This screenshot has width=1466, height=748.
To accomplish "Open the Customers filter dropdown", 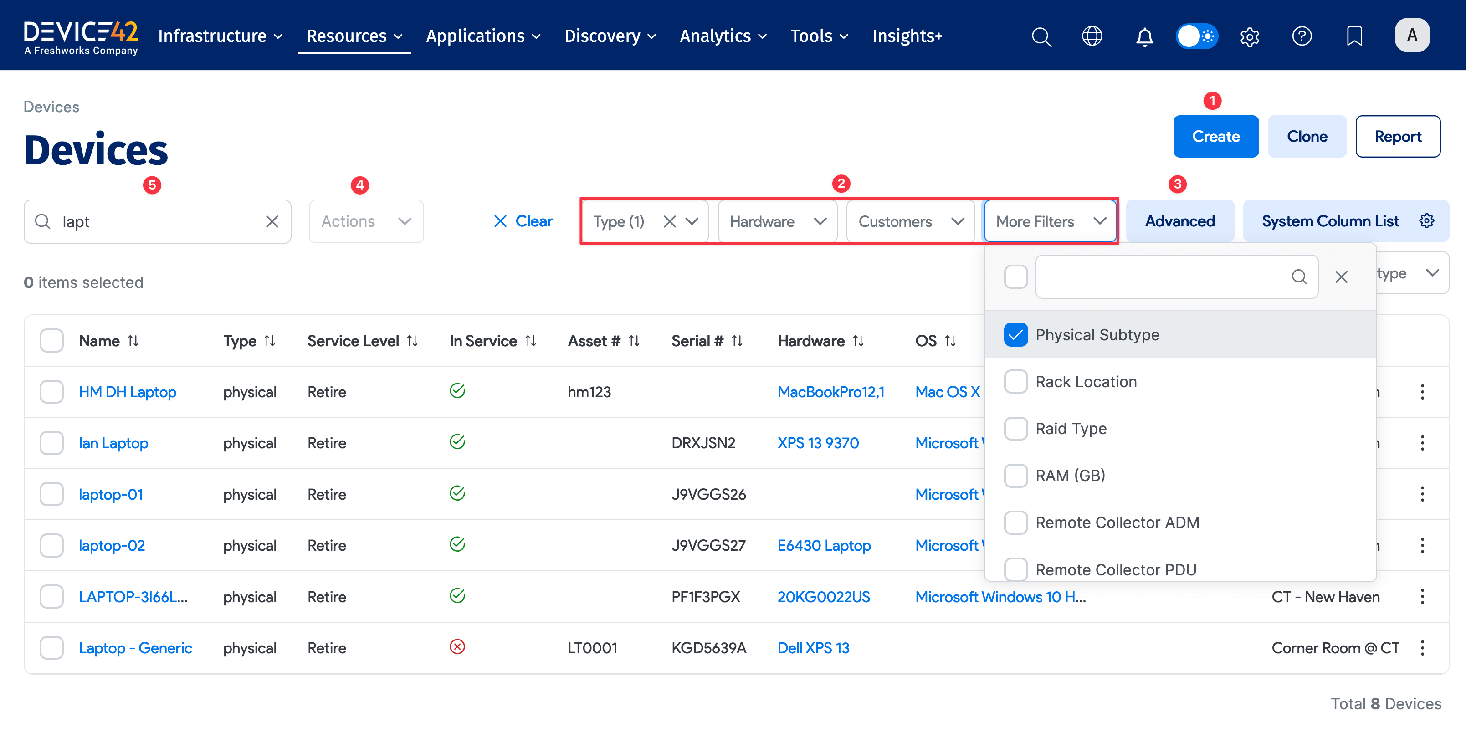I will click(x=958, y=221).
